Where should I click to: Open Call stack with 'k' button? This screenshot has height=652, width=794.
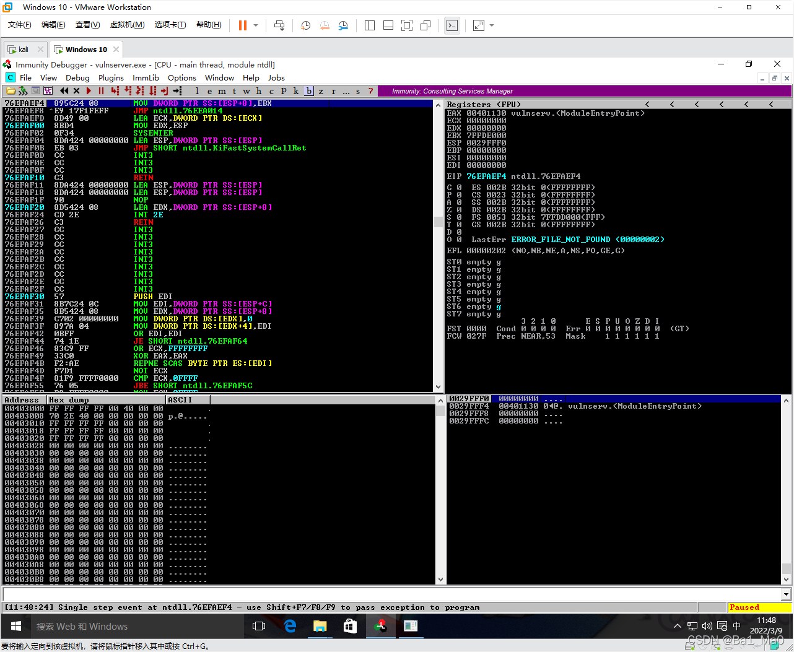[x=296, y=91]
